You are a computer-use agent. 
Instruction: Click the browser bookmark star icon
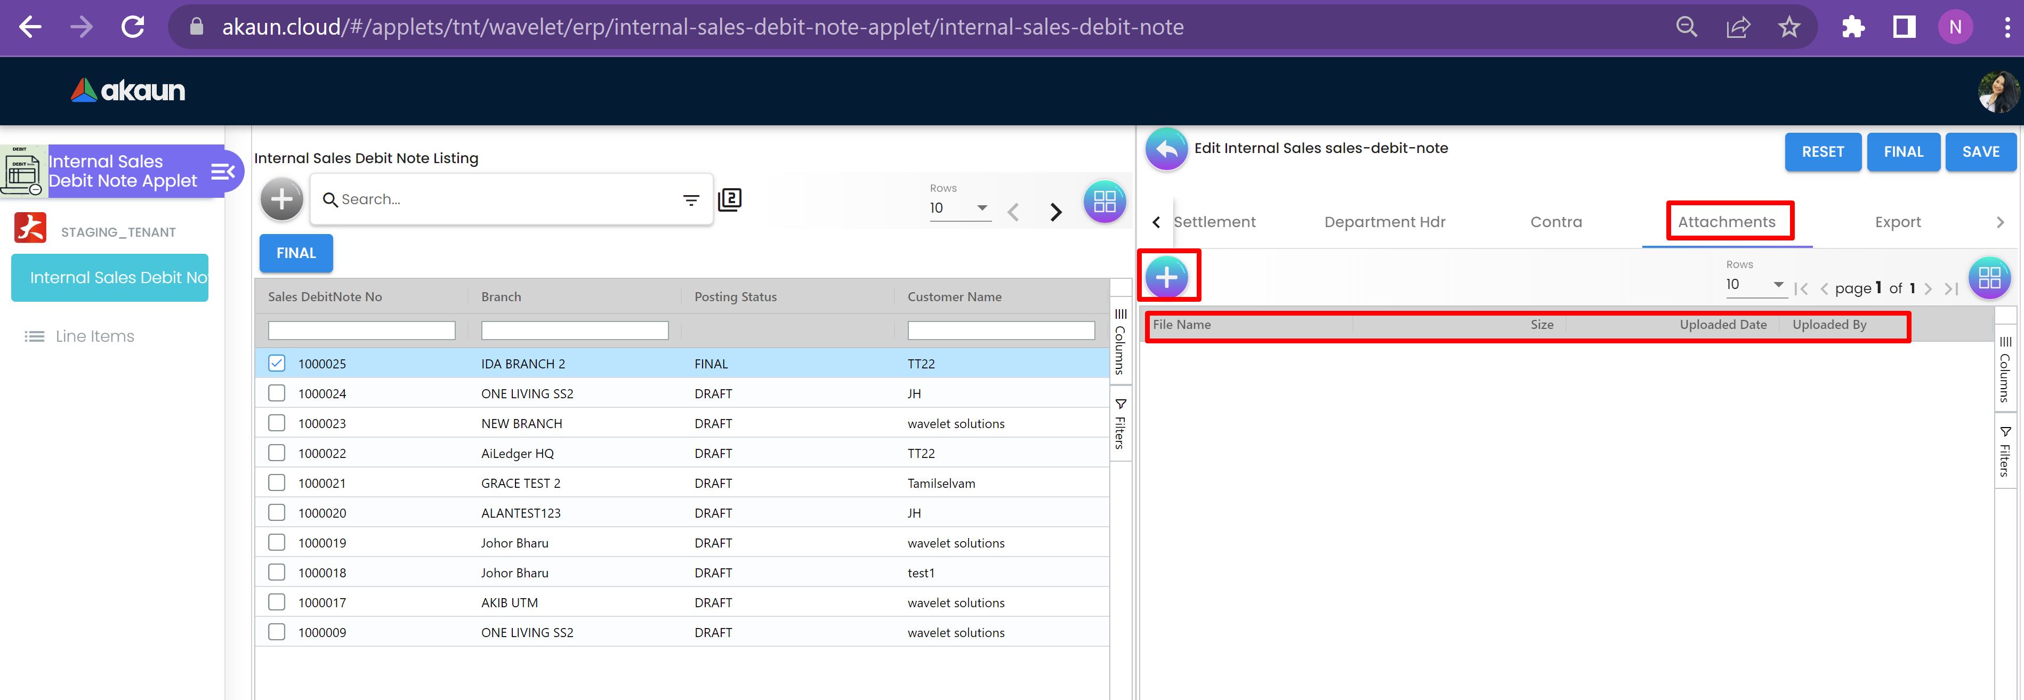click(x=1789, y=28)
